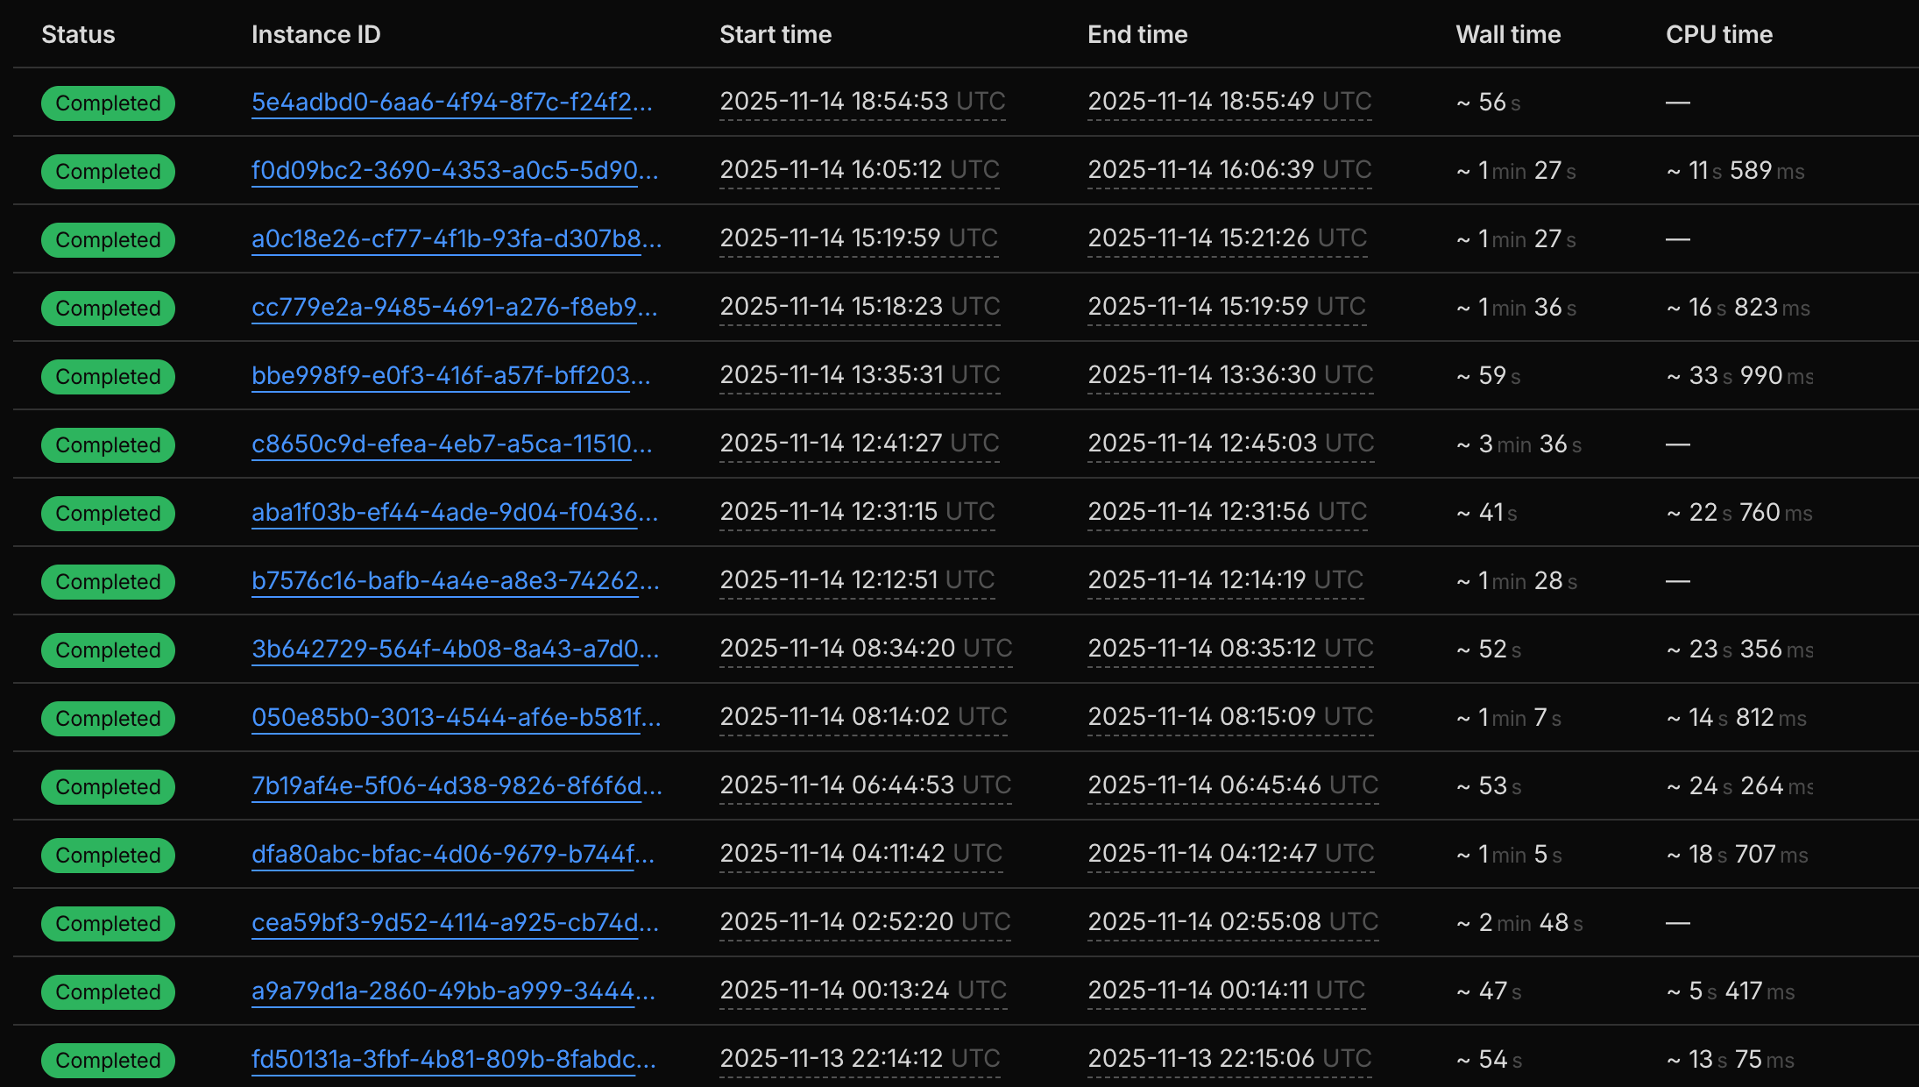1919x1087 pixels.
Task: Open instance dfa80abc-bfac-4d06 link
Action: 452,855
